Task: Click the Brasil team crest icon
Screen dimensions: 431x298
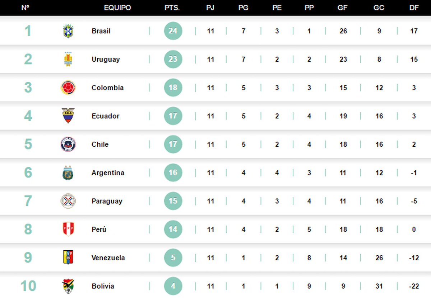Action: tap(68, 31)
